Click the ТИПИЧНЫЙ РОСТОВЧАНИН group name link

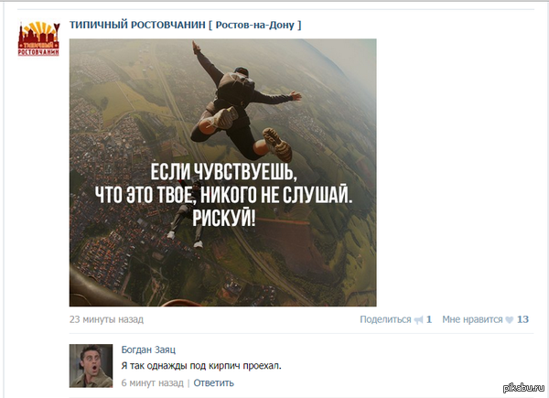click(137, 26)
